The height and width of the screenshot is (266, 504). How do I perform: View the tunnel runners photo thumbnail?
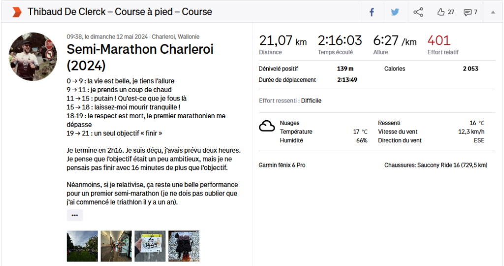[x=116, y=246]
